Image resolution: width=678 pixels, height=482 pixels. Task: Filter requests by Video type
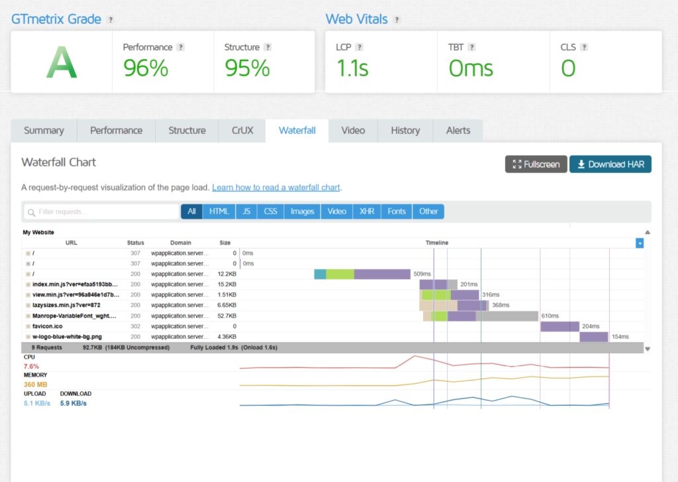[337, 211]
